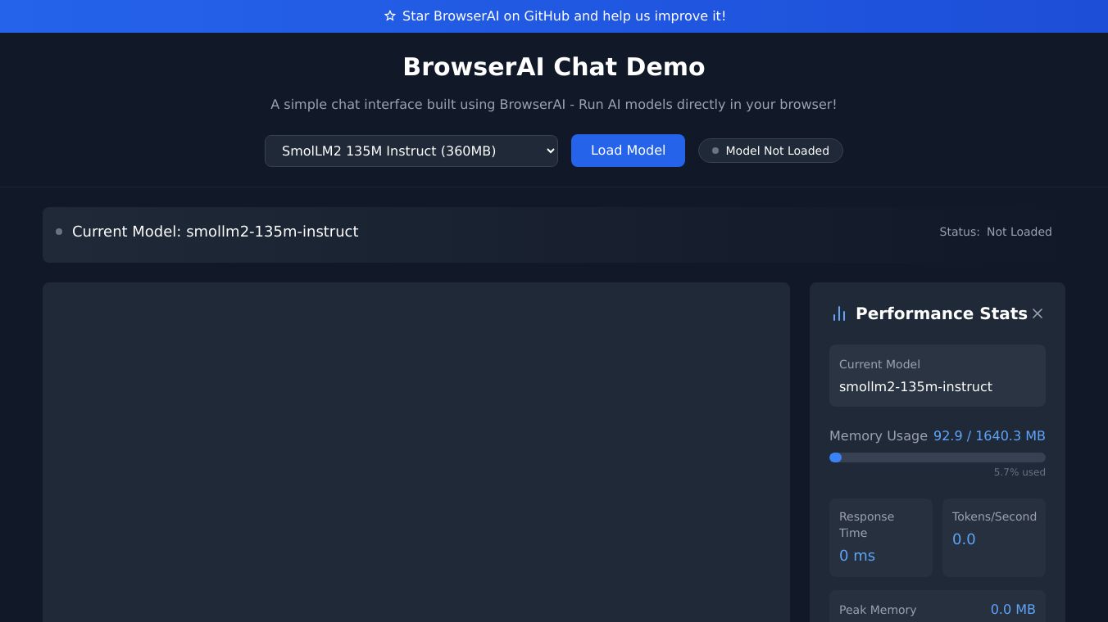The height and width of the screenshot is (622, 1108).
Task: Click the Performance Stats title
Action: tap(942, 313)
